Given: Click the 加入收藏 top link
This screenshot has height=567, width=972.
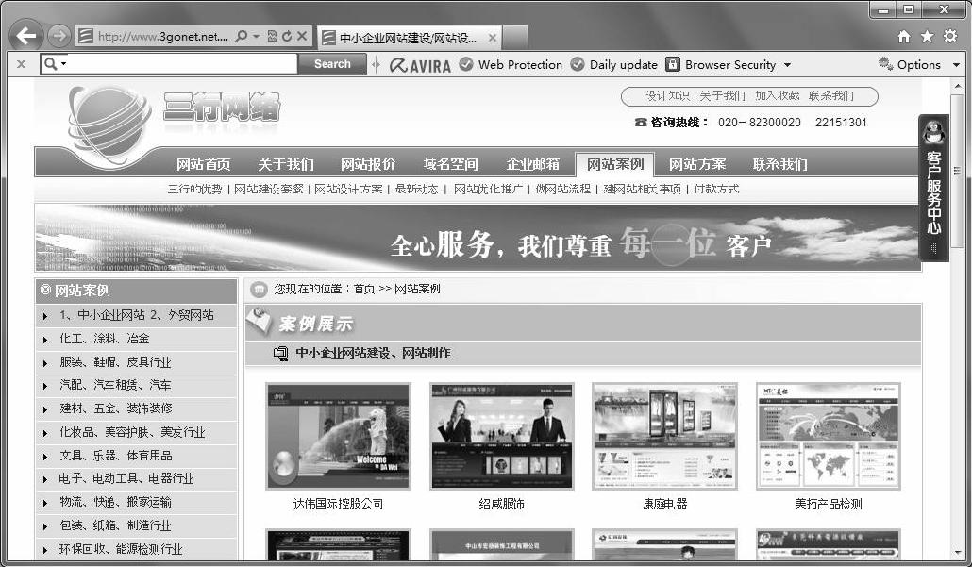Looking at the screenshot, I should pyautogui.click(x=778, y=96).
